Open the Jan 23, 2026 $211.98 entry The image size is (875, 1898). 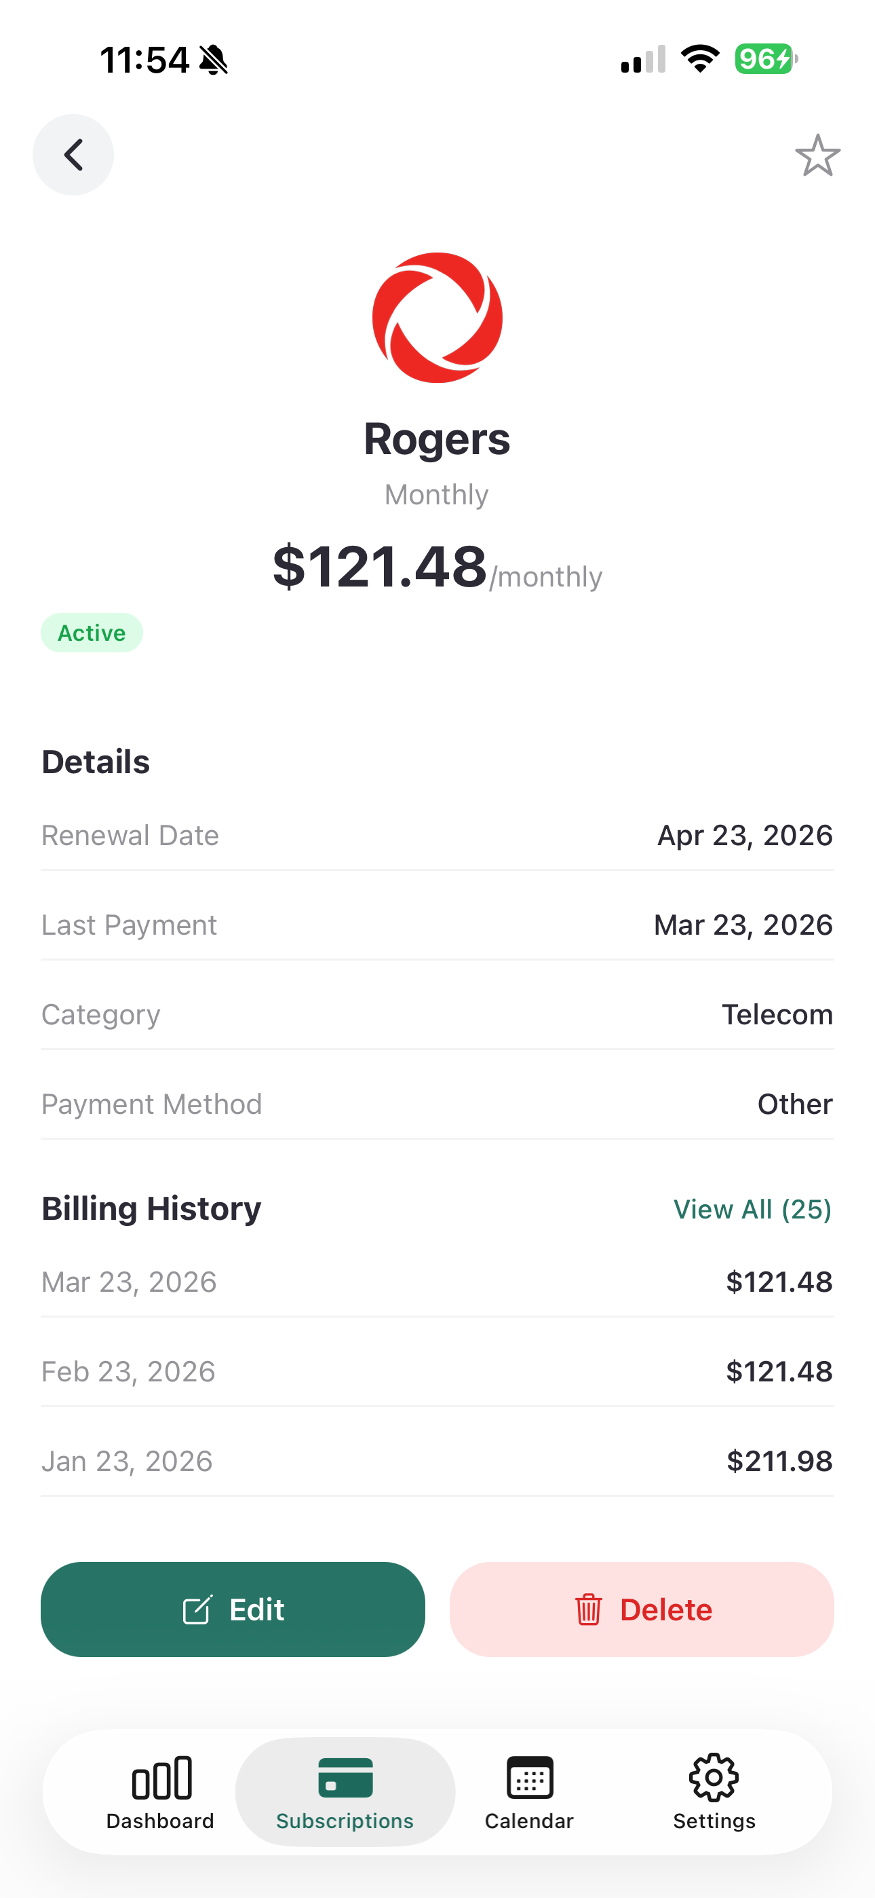(437, 1461)
